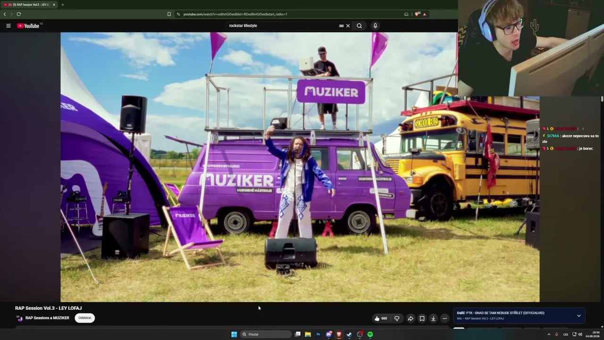Share the video
Viewport: 604px width, 340px height.
tap(411, 318)
